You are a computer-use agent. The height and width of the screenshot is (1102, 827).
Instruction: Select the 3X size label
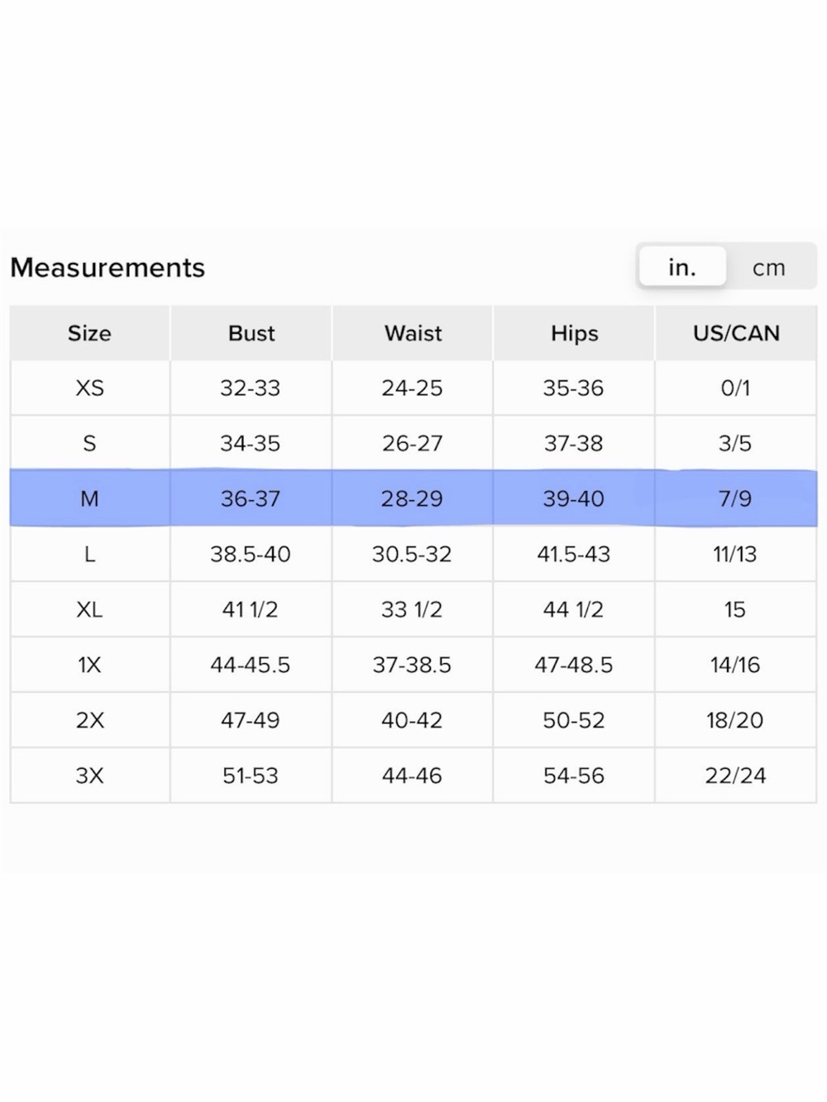click(89, 776)
